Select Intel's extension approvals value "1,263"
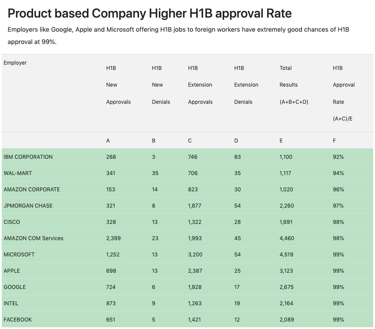 (x=195, y=303)
